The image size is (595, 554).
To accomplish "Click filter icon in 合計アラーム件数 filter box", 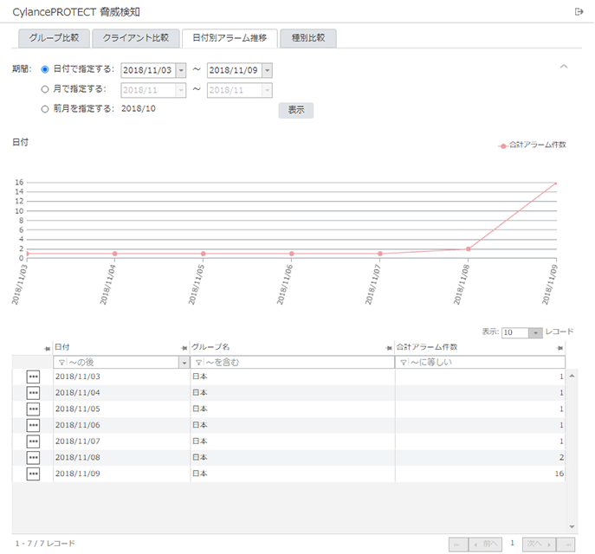I will coord(402,362).
